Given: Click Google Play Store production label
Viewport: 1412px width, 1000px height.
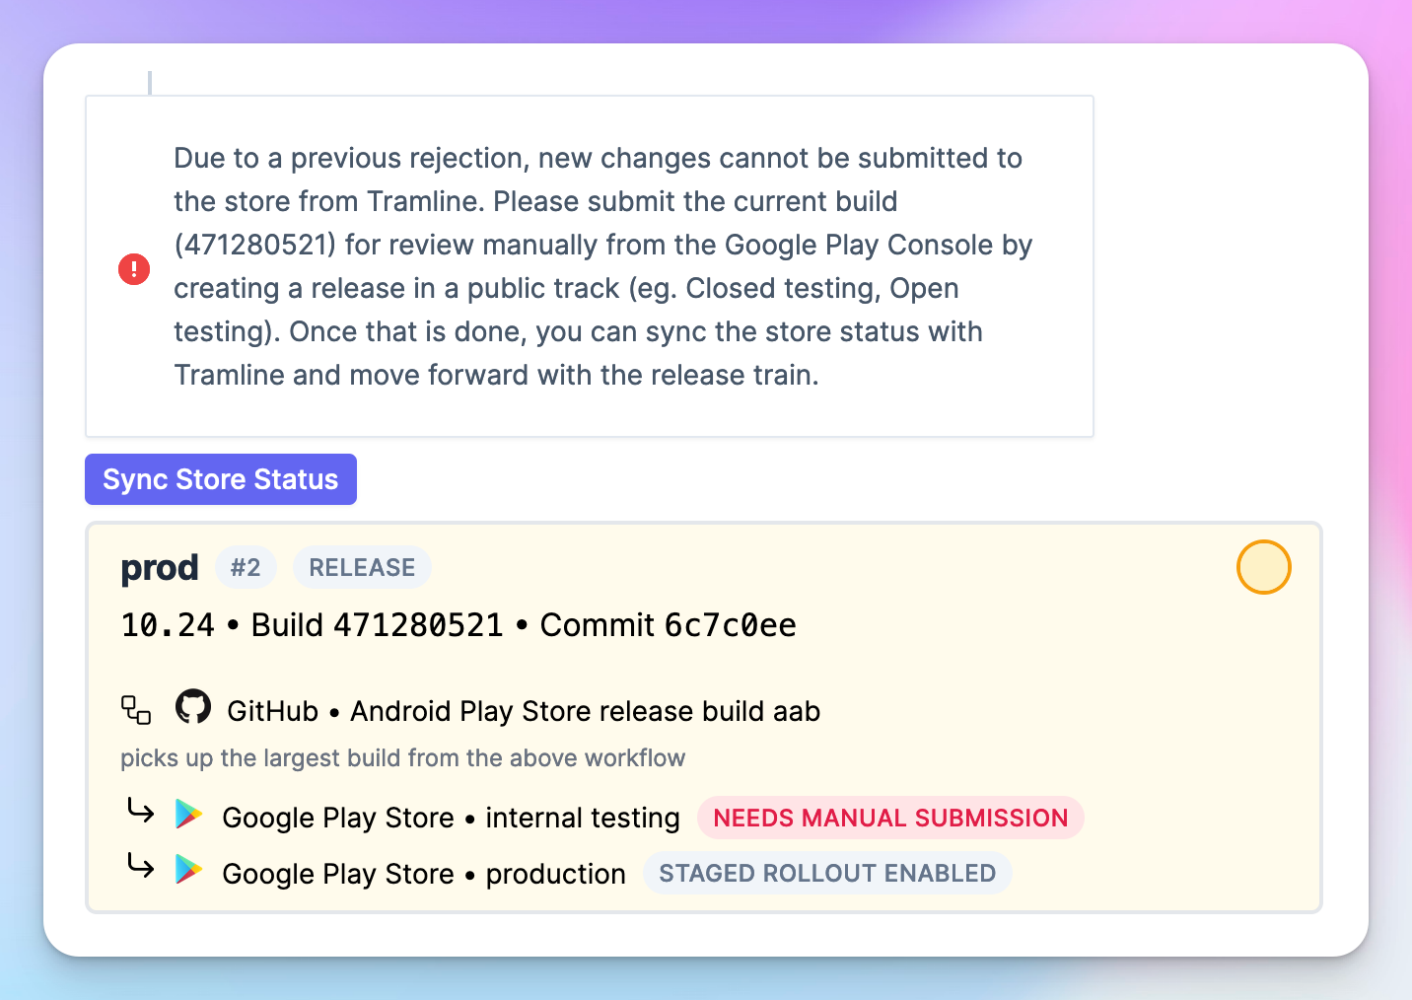Looking at the screenshot, I should (x=424, y=874).
